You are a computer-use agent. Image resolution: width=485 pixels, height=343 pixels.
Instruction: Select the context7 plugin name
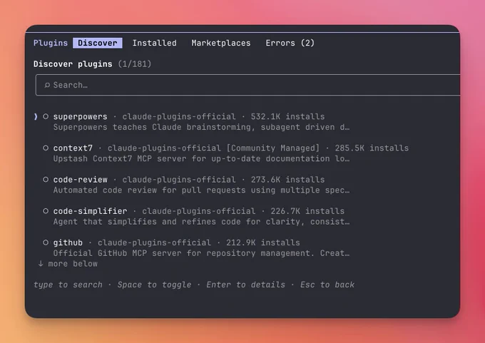73,148
